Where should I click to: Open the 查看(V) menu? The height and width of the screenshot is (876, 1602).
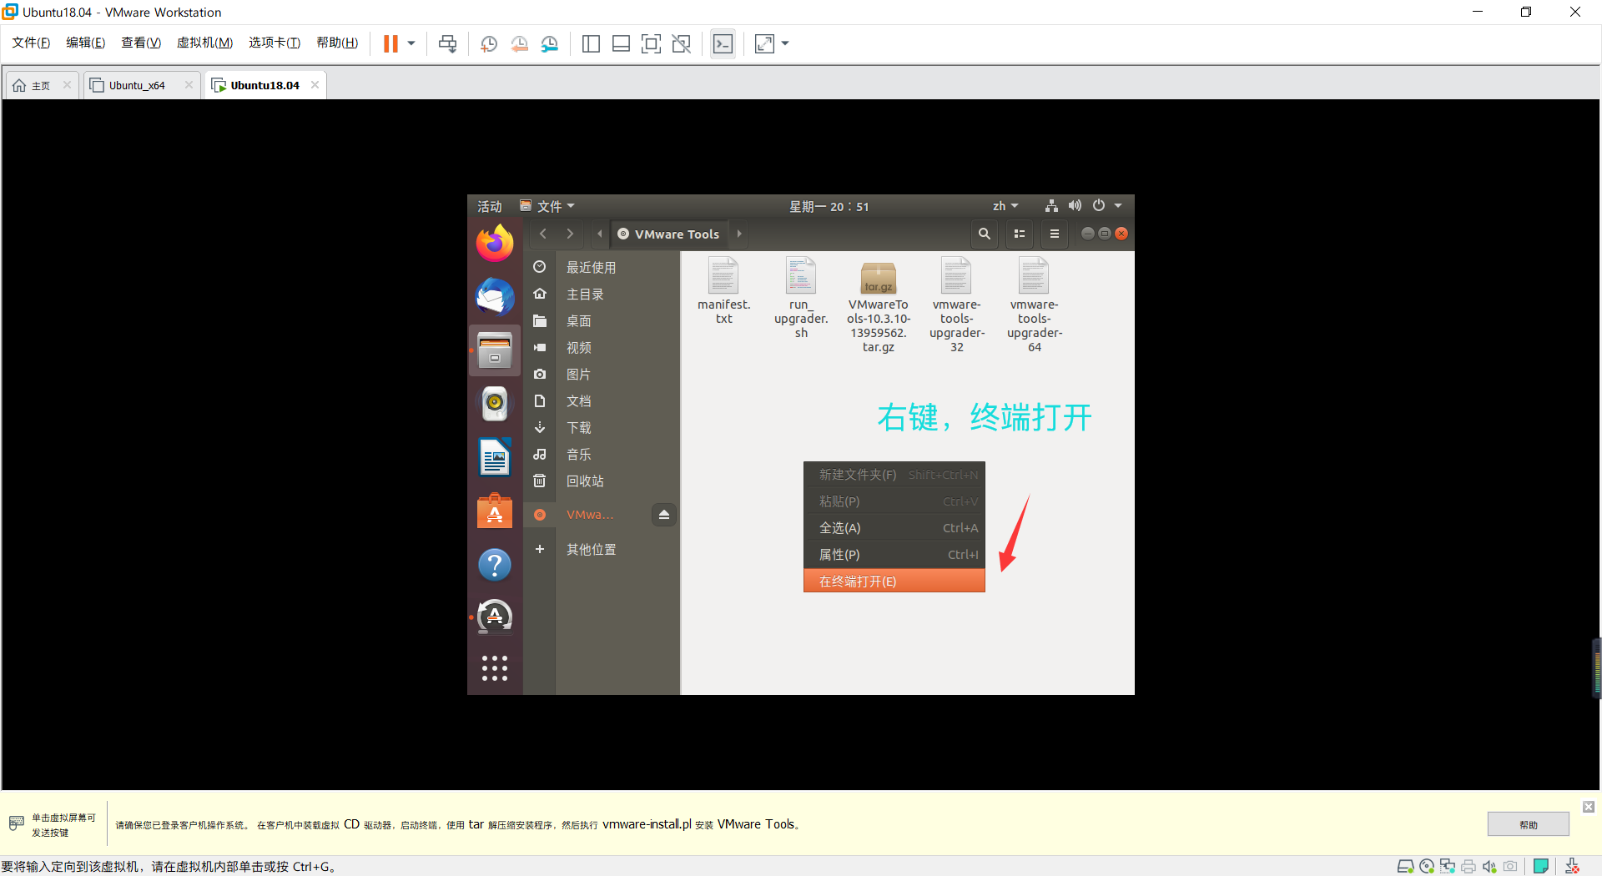[x=141, y=43]
